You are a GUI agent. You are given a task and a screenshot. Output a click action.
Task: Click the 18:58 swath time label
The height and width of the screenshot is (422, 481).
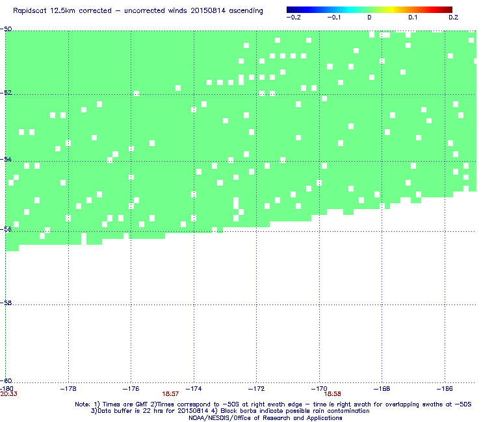tap(333, 394)
